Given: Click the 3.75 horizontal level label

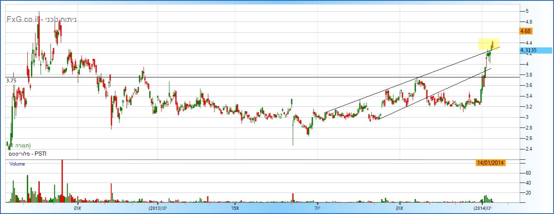Looking at the screenshot, I should pos(11,81).
